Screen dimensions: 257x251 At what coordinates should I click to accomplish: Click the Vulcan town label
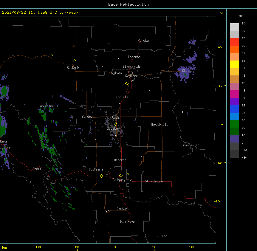point(162,236)
